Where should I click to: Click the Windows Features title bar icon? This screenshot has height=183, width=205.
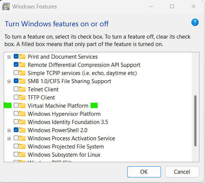(6, 7)
